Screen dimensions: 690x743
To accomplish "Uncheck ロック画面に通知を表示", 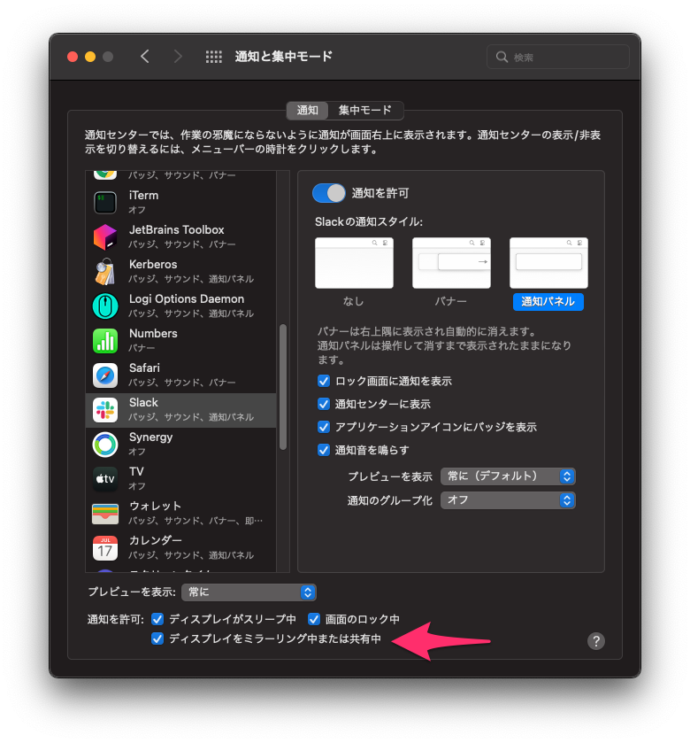I will click(x=324, y=381).
